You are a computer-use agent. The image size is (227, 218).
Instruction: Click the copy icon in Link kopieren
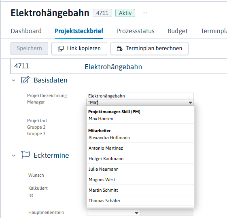click(61, 49)
